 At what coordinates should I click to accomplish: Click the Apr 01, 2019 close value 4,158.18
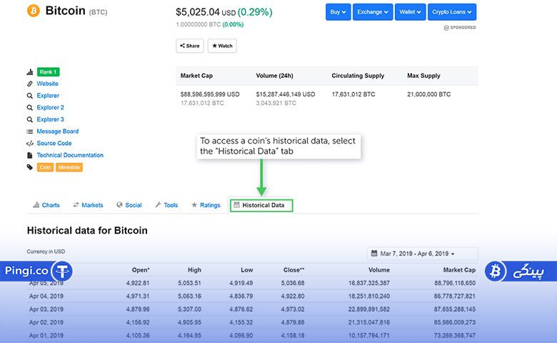coord(293,336)
